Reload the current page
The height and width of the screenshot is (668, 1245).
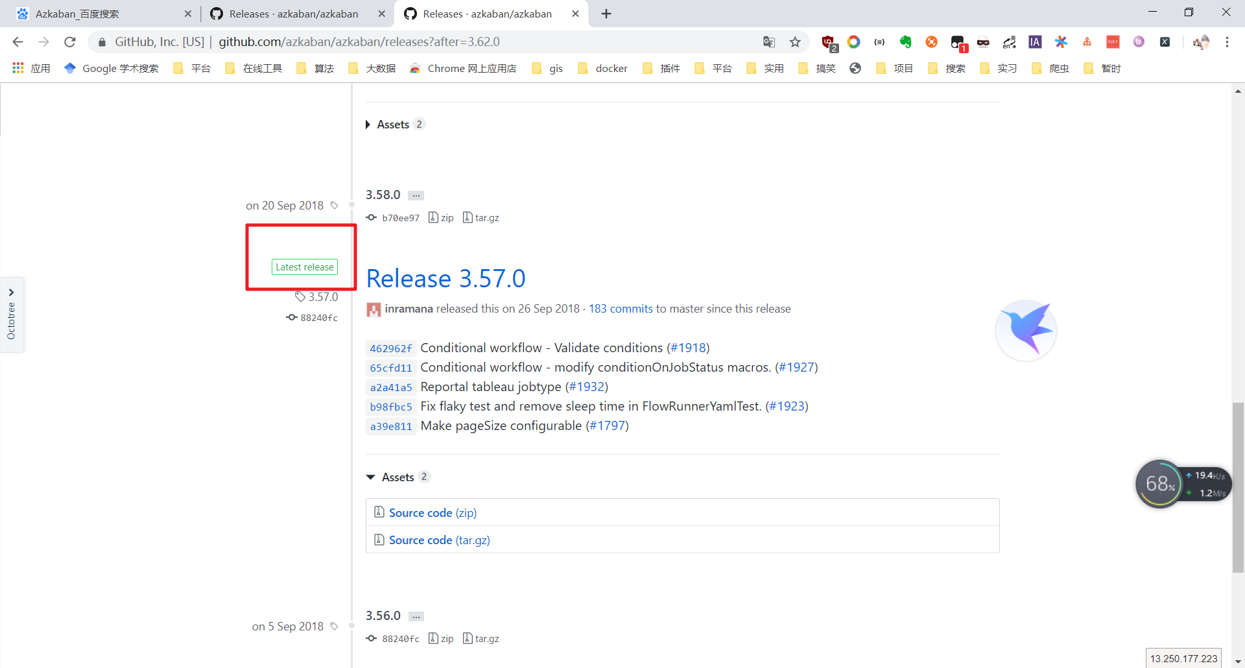pyautogui.click(x=70, y=42)
